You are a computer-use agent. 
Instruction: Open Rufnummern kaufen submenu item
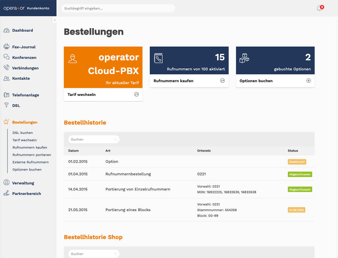click(x=30, y=147)
